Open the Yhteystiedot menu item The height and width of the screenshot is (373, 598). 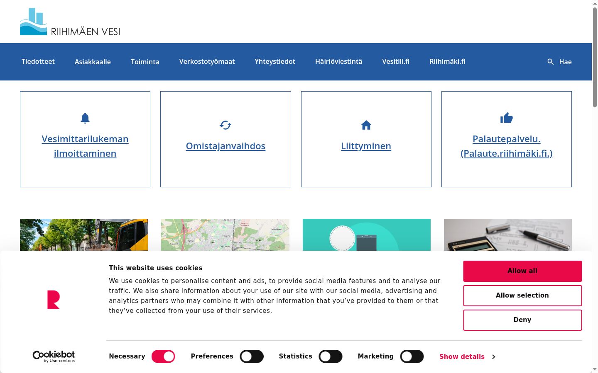(275, 61)
